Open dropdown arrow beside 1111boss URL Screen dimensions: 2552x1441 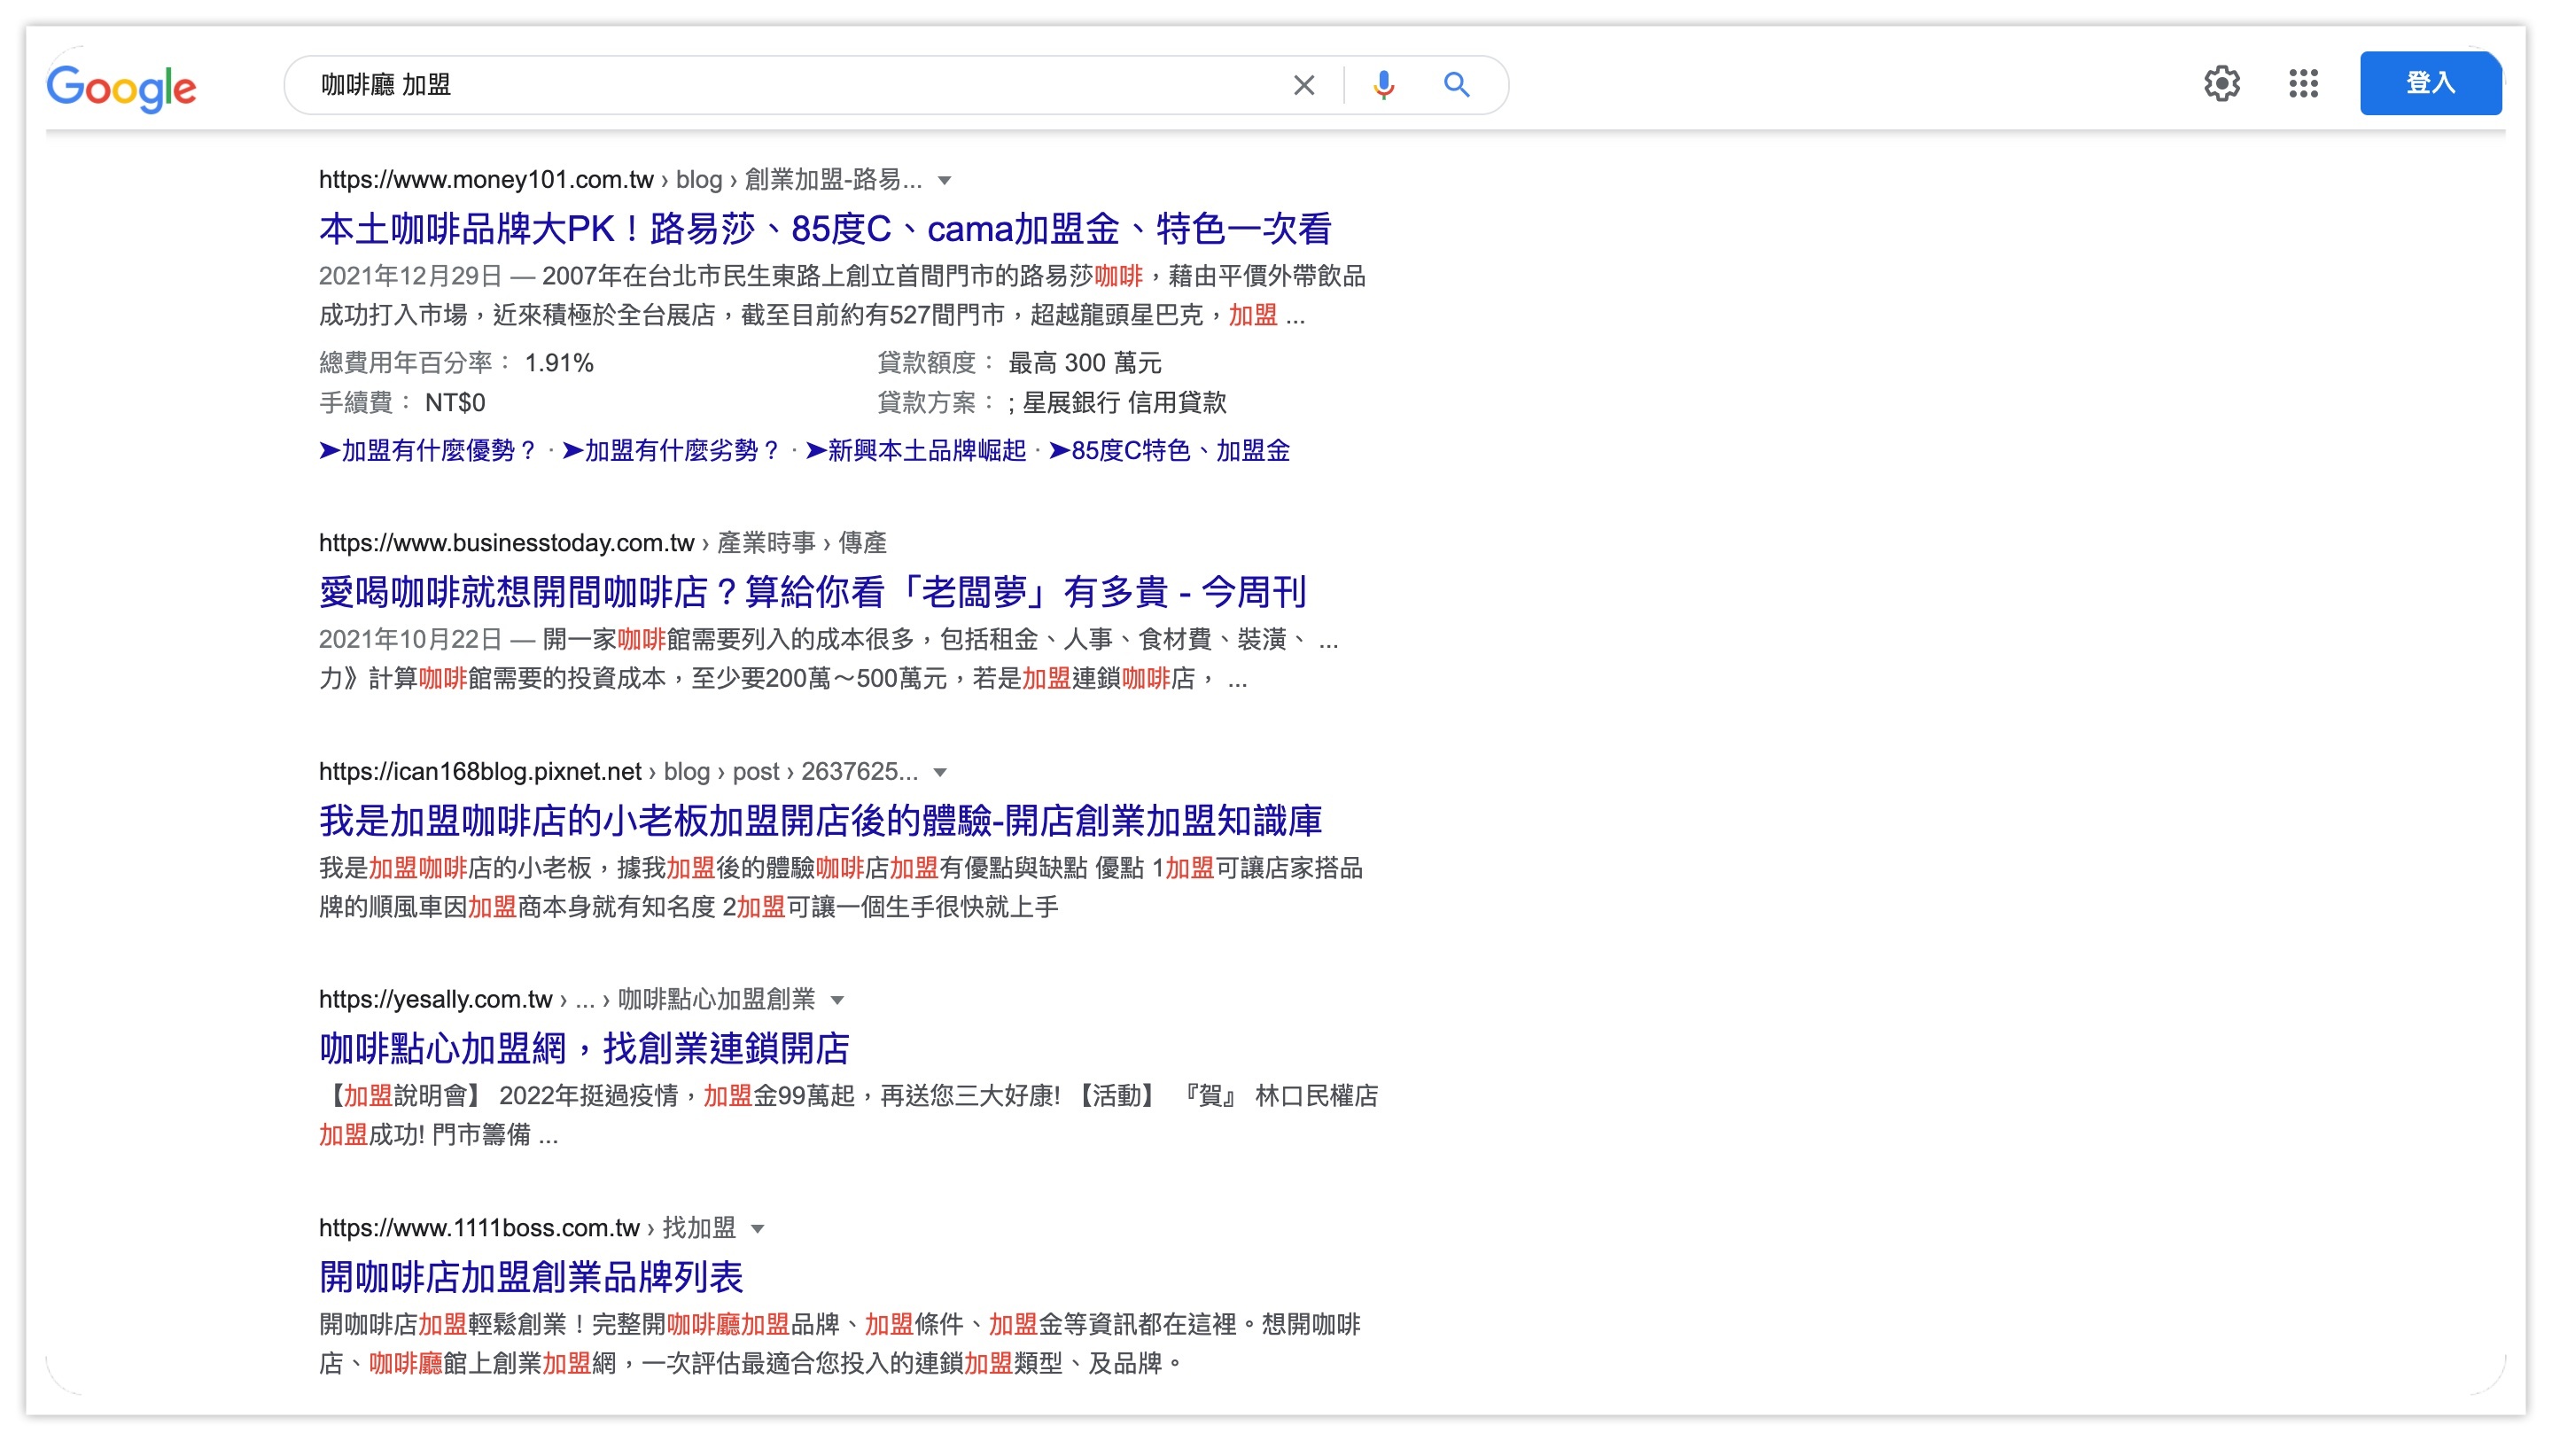coord(758,1229)
